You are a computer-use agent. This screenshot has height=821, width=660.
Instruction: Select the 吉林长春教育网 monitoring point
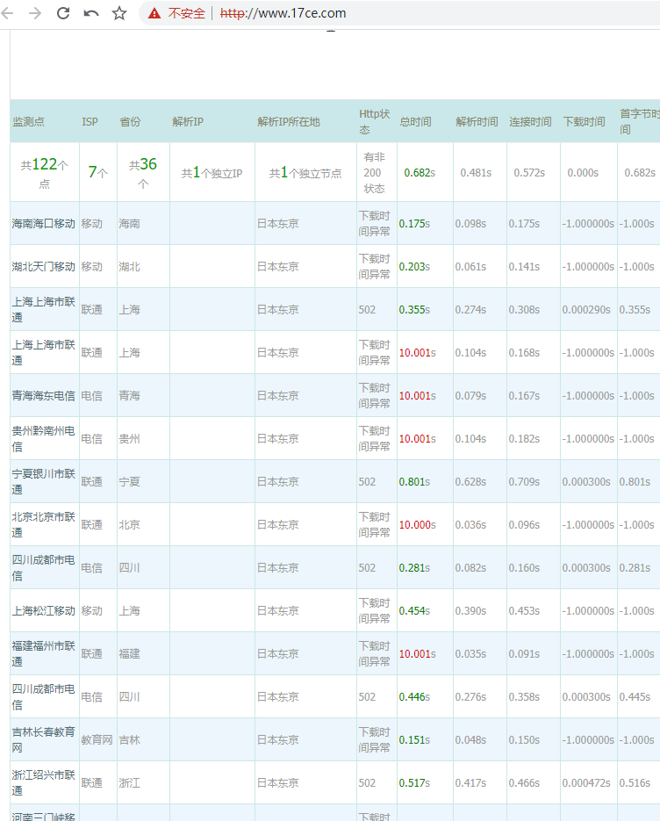(x=42, y=739)
